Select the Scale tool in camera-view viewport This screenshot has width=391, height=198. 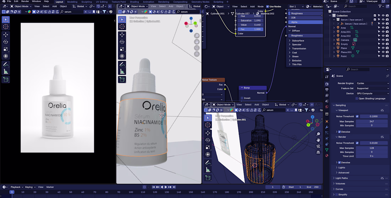[x=6, y=49]
